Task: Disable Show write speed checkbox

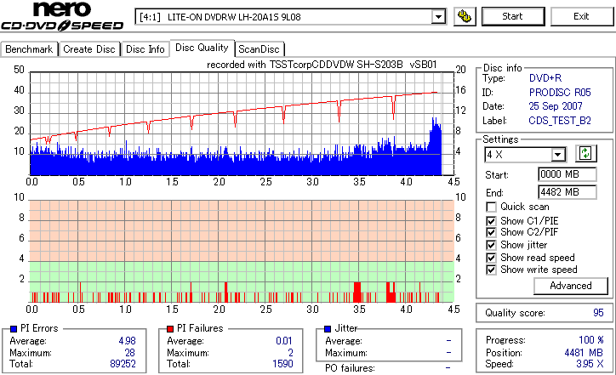Action: pyautogui.click(x=491, y=270)
